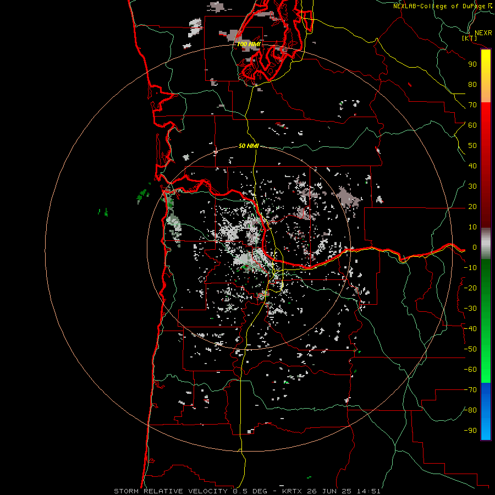Click the NEXR label above the color scale
The width and height of the screenshot is (495, 495).
(x=483, y=33)
